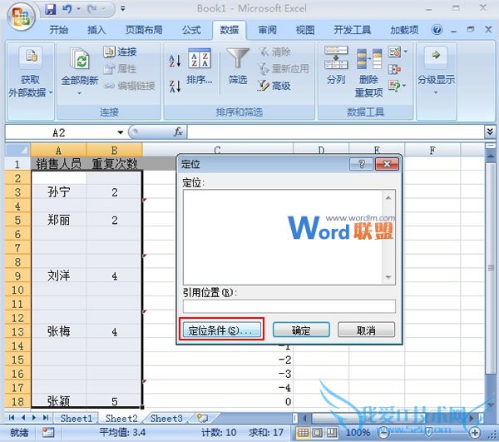The image size is (499, 442).
Task: Click zoom in plus button
Action: click(475, 433)
